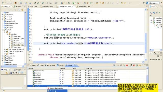Collapse All in Package Explorer
163x92 pixels.
coord(19,10)
